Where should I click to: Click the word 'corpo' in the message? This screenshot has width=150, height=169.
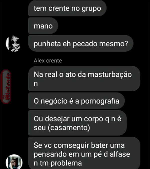(93, 119)
